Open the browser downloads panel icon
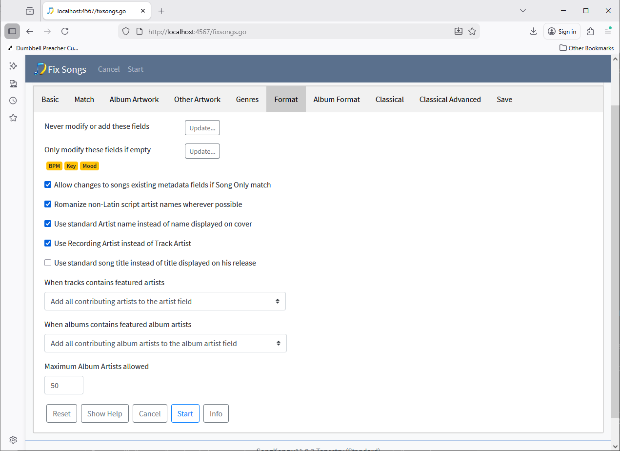Image resolution: width=620 pixels, height=451 pixels. pos(533,31)
